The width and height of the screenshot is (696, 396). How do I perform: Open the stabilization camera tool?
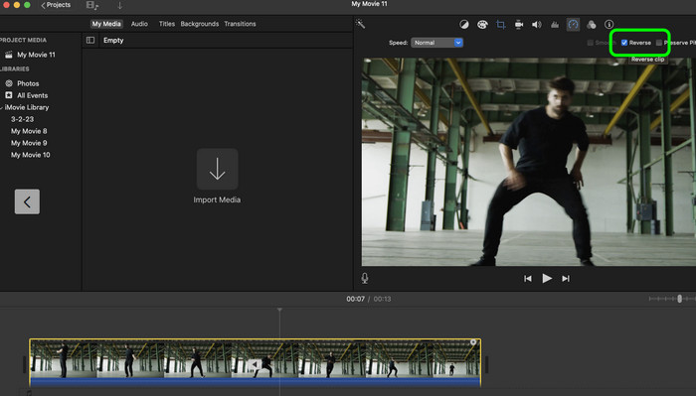tap(518, 25)
